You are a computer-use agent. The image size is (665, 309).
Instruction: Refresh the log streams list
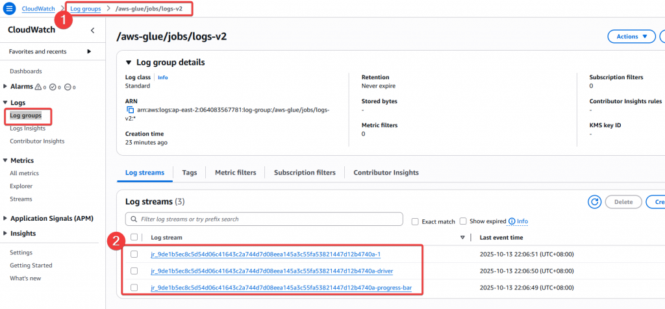(594, 202)
